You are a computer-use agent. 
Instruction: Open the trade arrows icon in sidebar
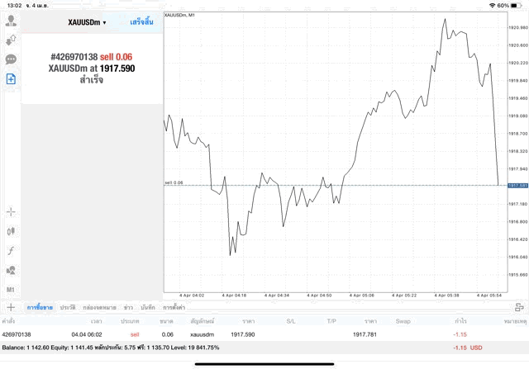coord(11,40)
